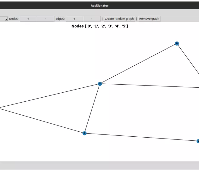199x172 pixels.
Task: Click the Edges: toolbar label
Action: [x=60, y=19]
